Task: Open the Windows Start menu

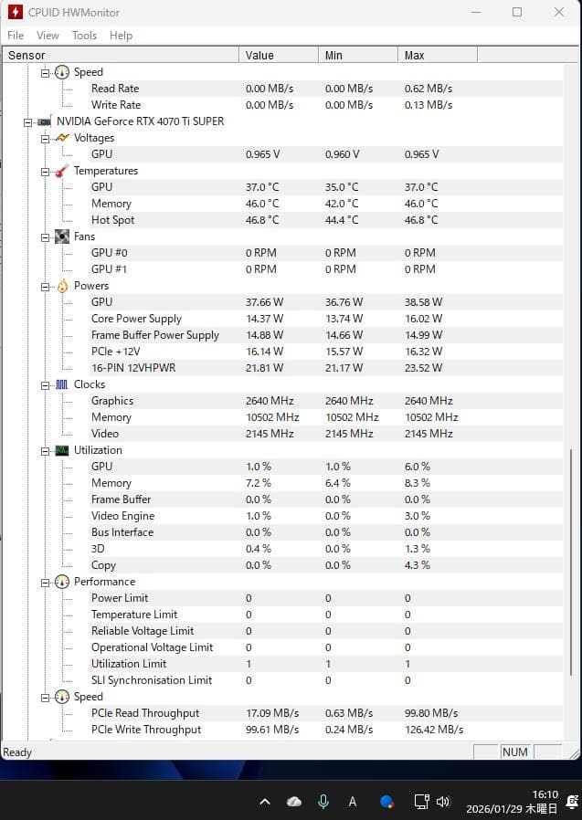Action: (387, 801)
